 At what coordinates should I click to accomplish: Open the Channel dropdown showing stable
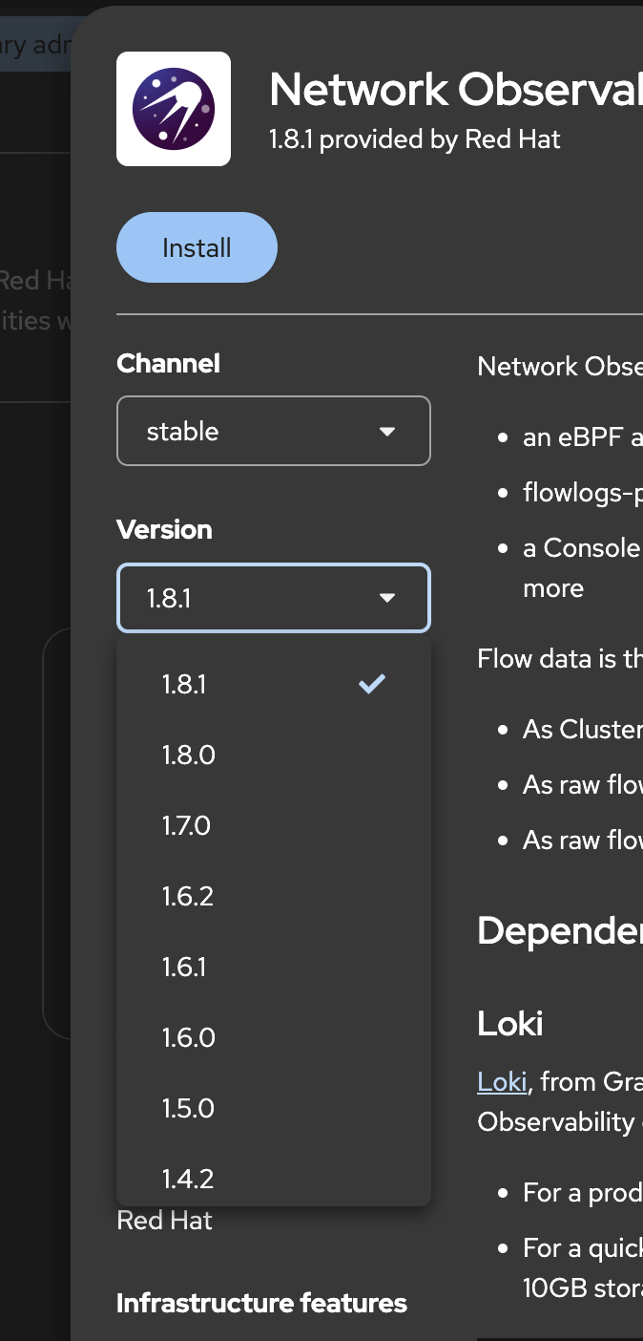click(273, 432)
